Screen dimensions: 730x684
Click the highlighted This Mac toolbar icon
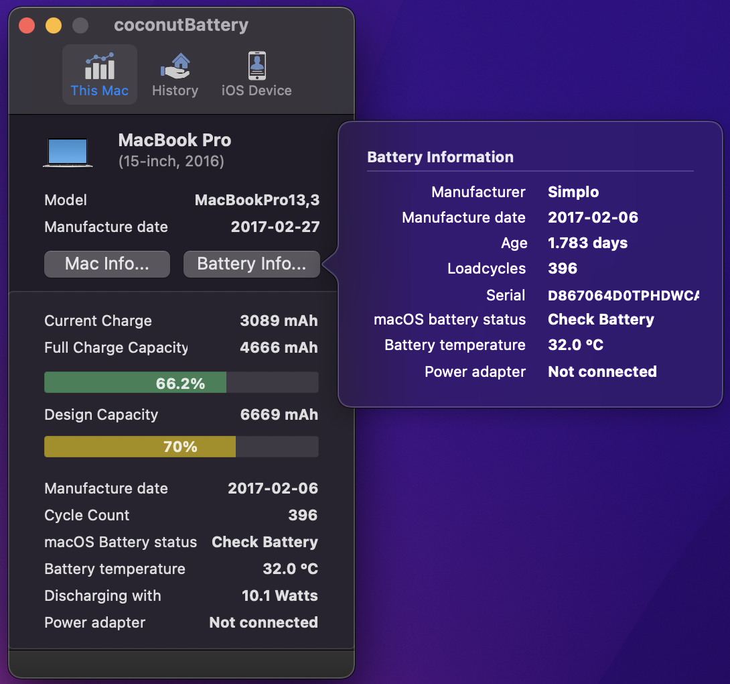click(99, 74)
